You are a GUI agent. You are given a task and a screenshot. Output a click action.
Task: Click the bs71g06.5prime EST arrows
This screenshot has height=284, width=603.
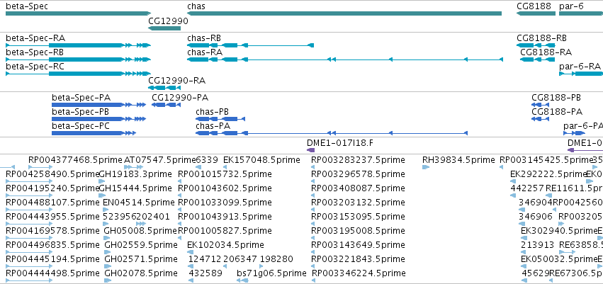(x=242, y=281)
